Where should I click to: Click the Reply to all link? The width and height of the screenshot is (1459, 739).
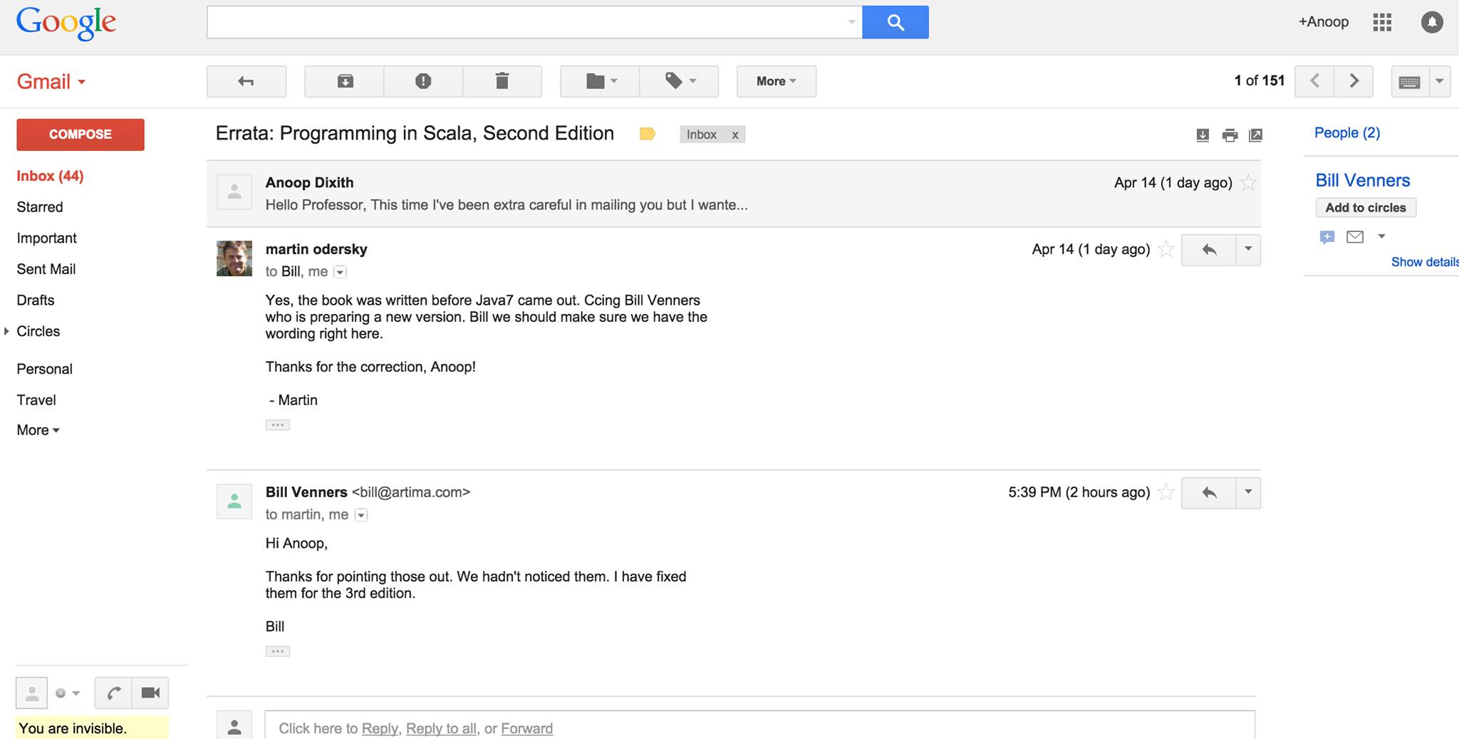pos(441,728)
